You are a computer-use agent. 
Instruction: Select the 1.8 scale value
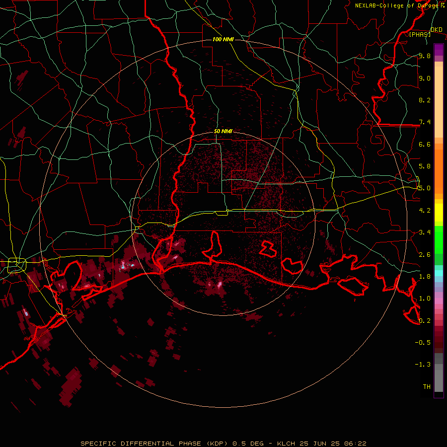click(x=425, y=276)
